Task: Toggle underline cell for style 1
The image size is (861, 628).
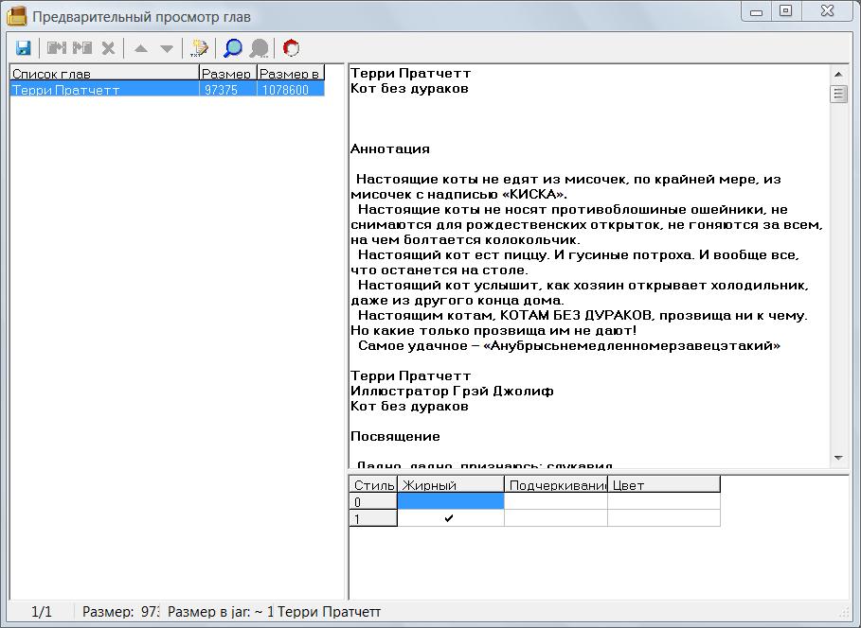Action: coord(555,518)
